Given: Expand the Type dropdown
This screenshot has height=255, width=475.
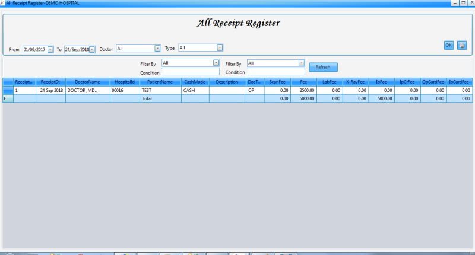Looking at the screenshot, I should 220,48.
